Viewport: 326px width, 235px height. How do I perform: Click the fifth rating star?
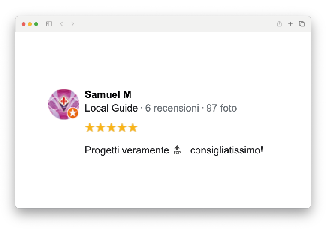pos(133,128)
